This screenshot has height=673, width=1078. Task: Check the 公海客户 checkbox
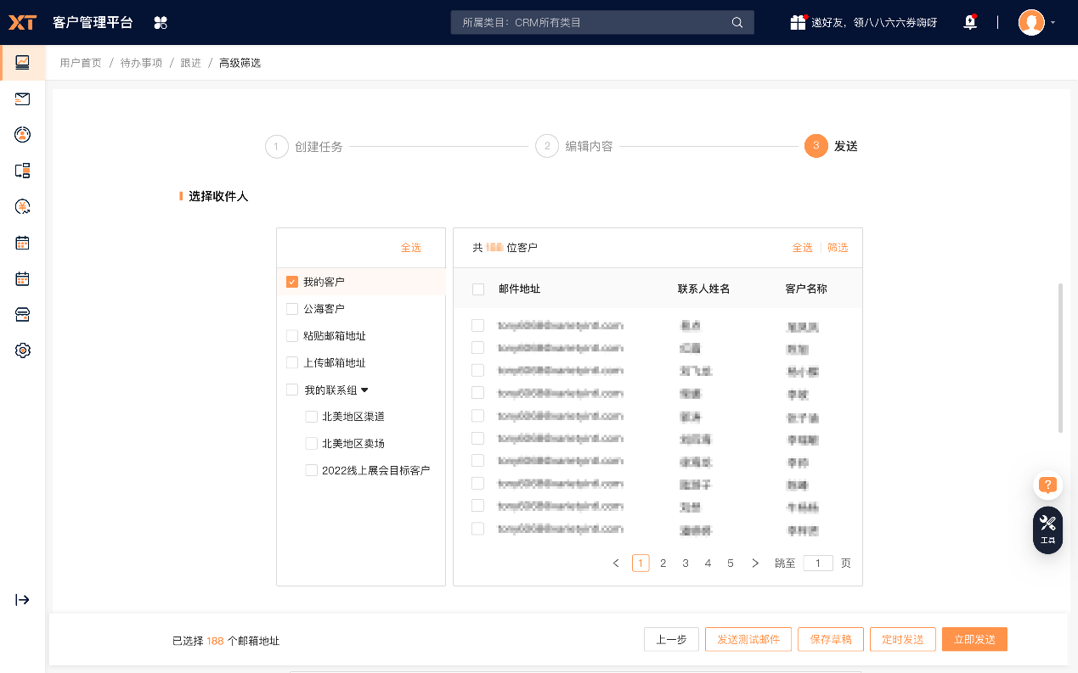tap(291, 308)
